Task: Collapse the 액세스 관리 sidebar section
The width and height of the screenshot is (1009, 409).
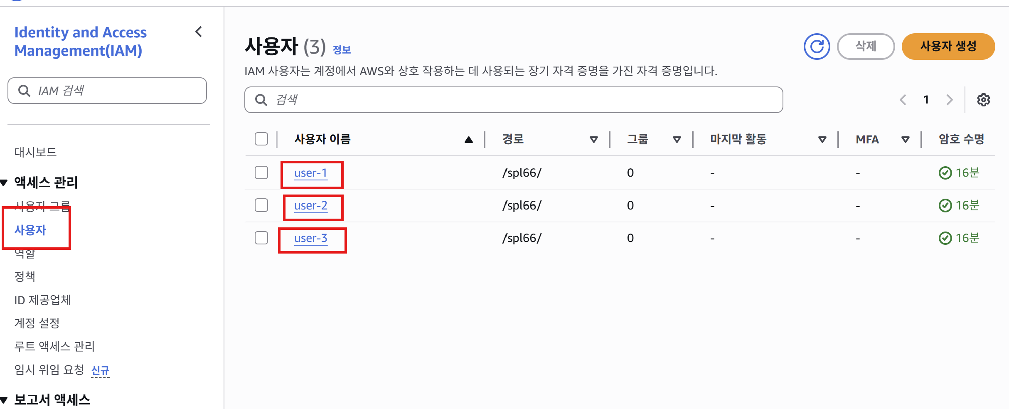Action: [5, 182]
